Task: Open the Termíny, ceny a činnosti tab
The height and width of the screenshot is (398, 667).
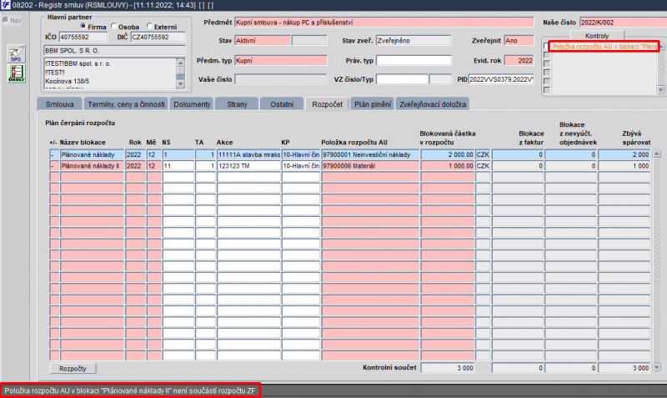Action: (125, 104)
